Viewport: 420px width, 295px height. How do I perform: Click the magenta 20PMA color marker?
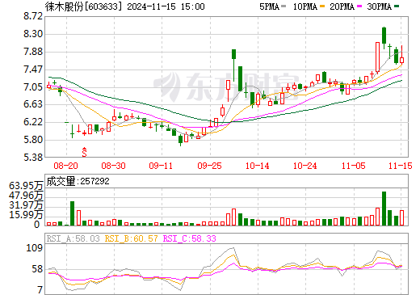click(359, 6)
